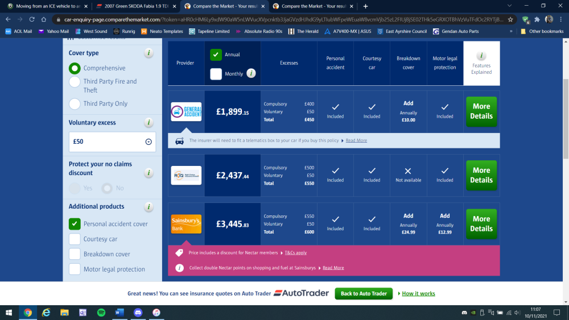569x320 pixels.
Task: Toggle Annual price checkbox
Action: pos(216,55)
